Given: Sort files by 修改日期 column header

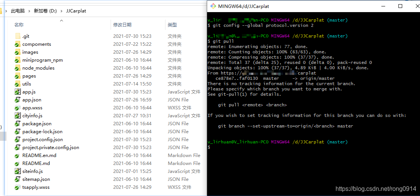Looking at the screenshot, I should point(122,25).
